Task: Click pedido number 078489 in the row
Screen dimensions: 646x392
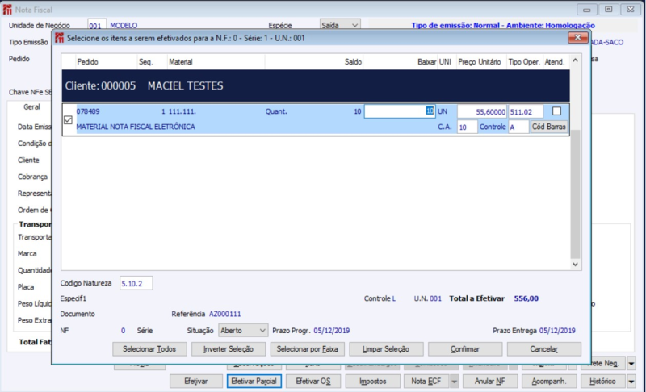Action: tap(88, 111)
